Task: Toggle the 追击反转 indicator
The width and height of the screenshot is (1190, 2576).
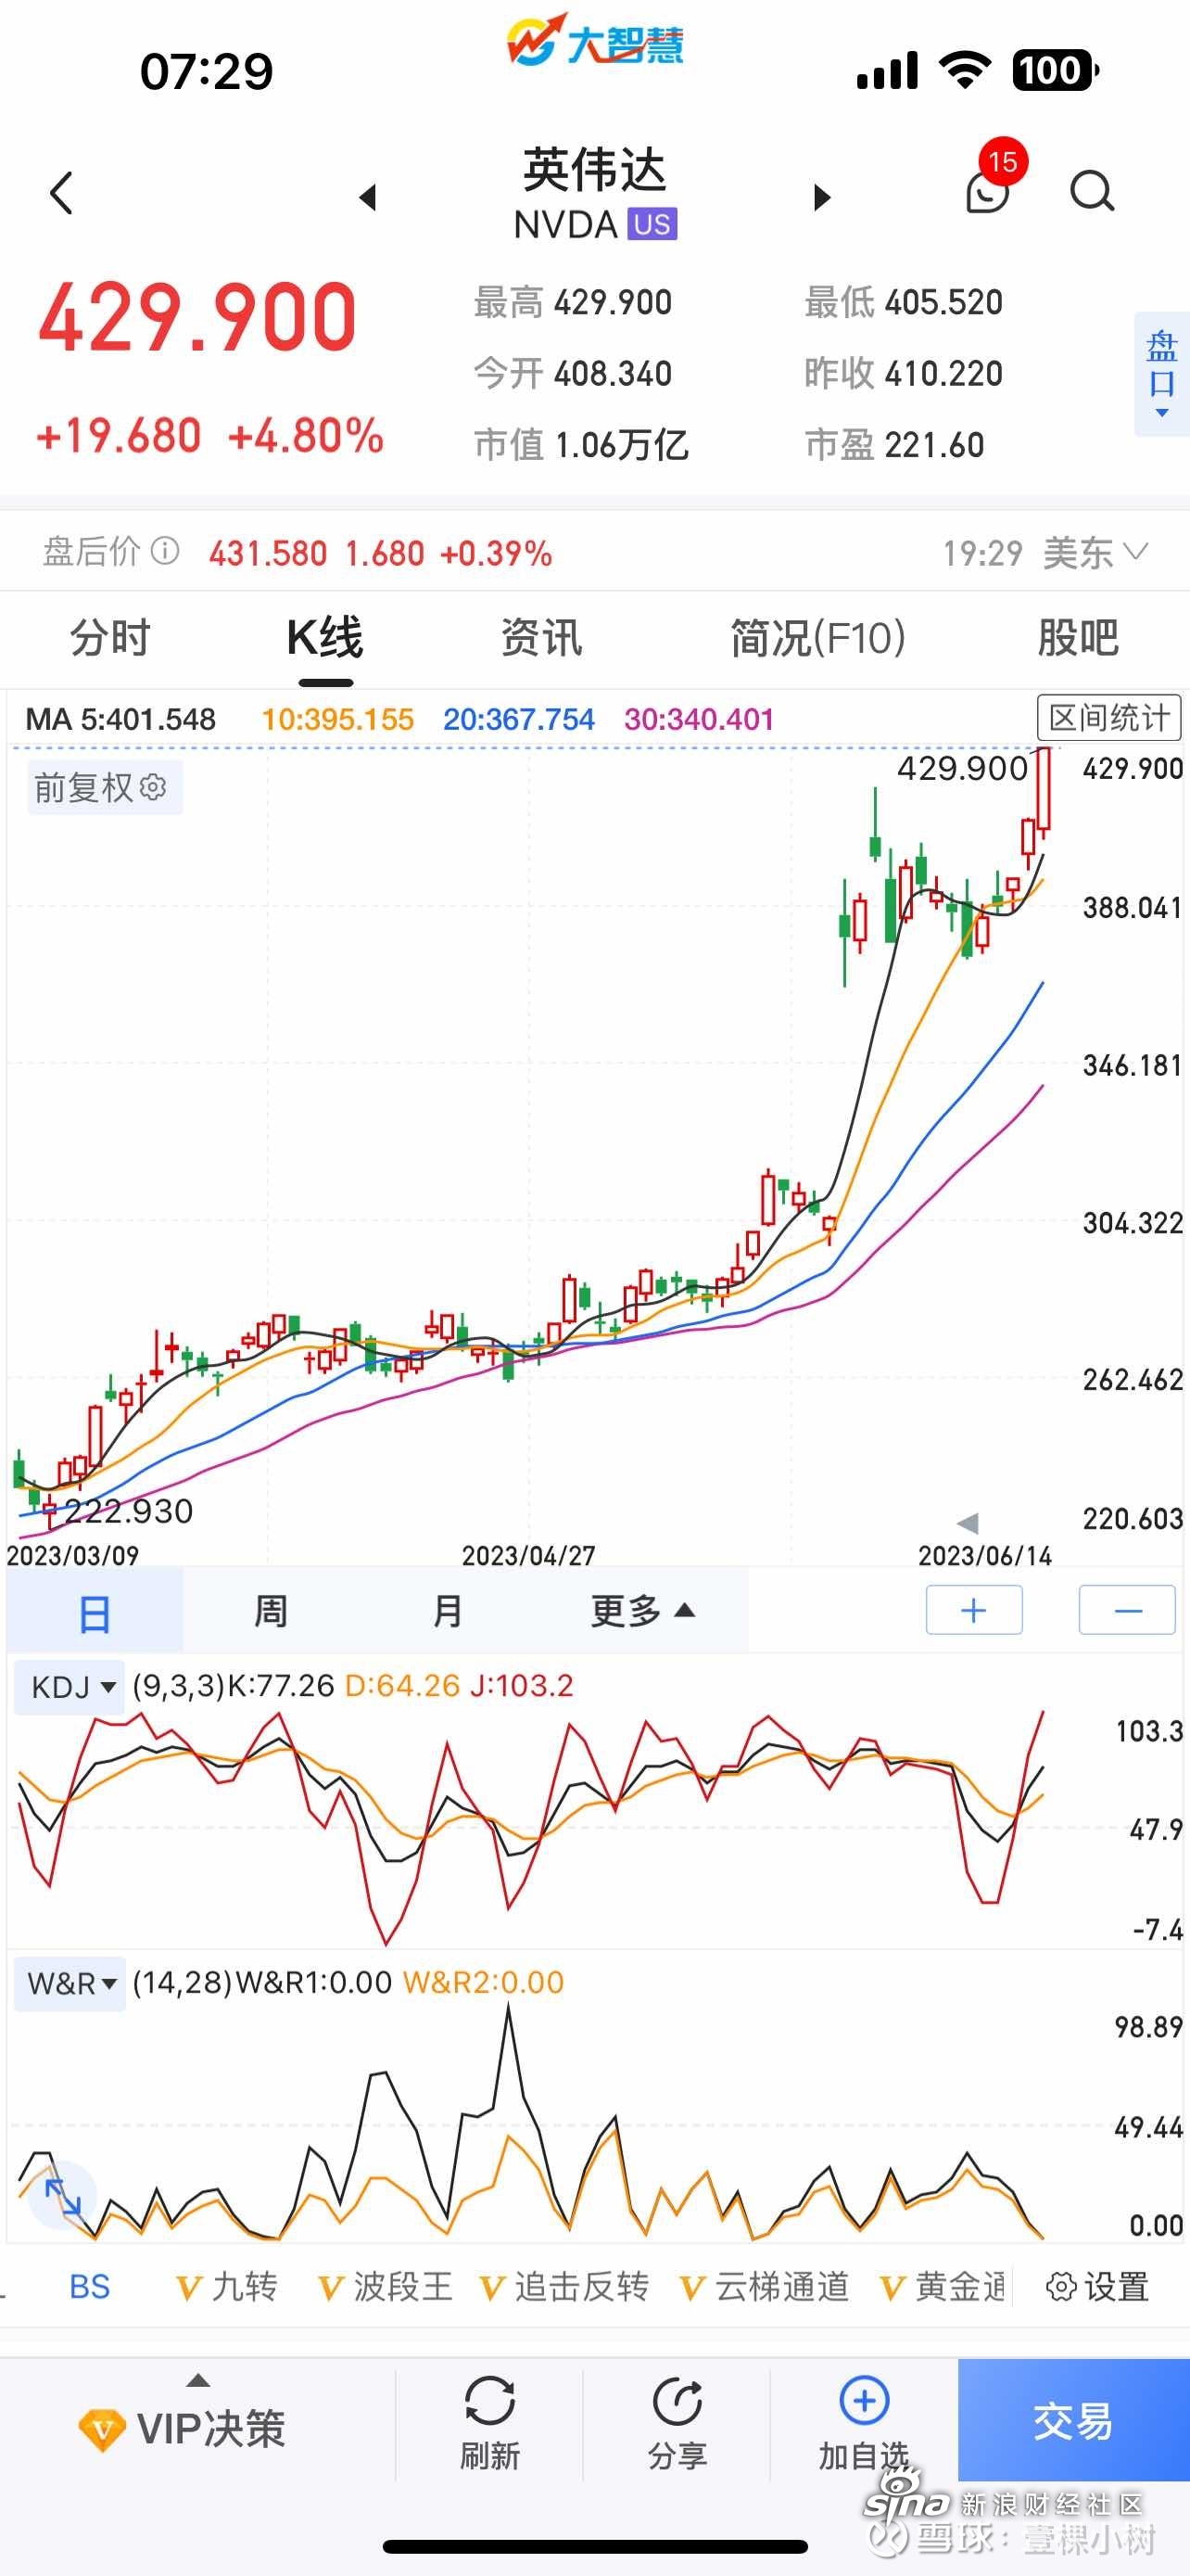Action: (564, 2286)
